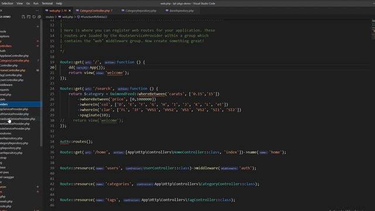Click the editor minimap on the right edge
This screenshot has width=375, height=211.
pos(373,30)
